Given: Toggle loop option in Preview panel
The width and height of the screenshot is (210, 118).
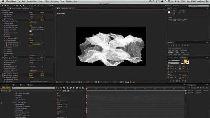Looking at the screenshot, I should click(x=185, y=45).
